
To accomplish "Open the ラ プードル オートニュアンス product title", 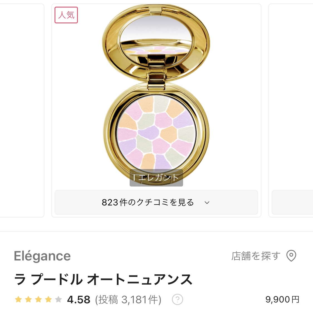I will 103,279.
